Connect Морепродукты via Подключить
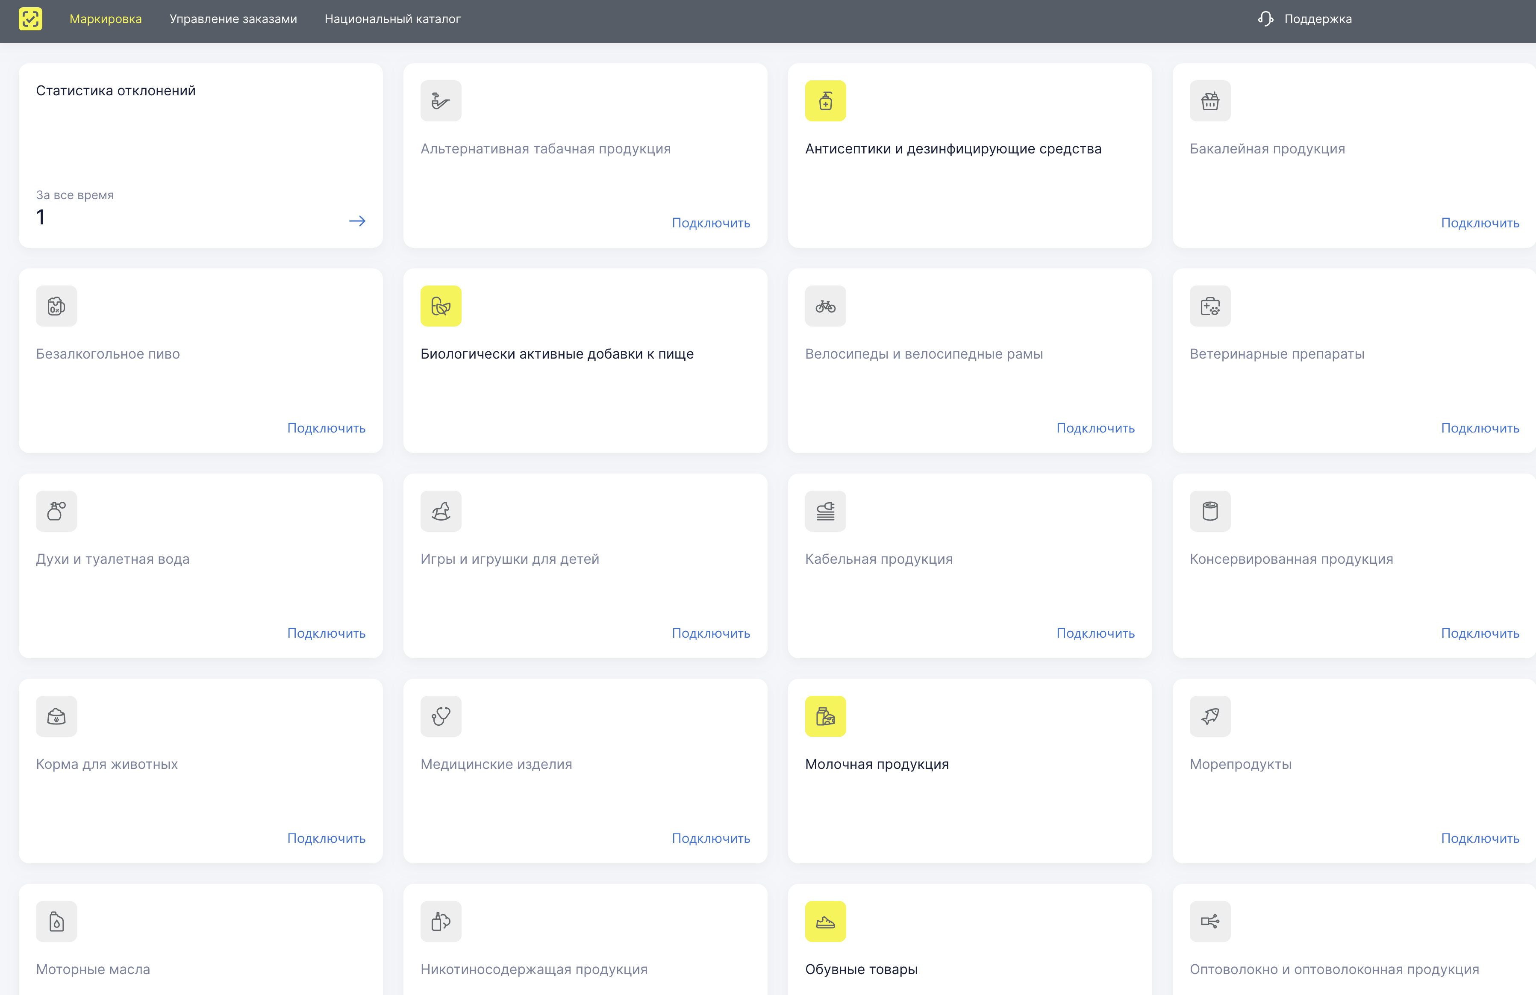The image size is (1536, 995). [x=1480, y=838]
